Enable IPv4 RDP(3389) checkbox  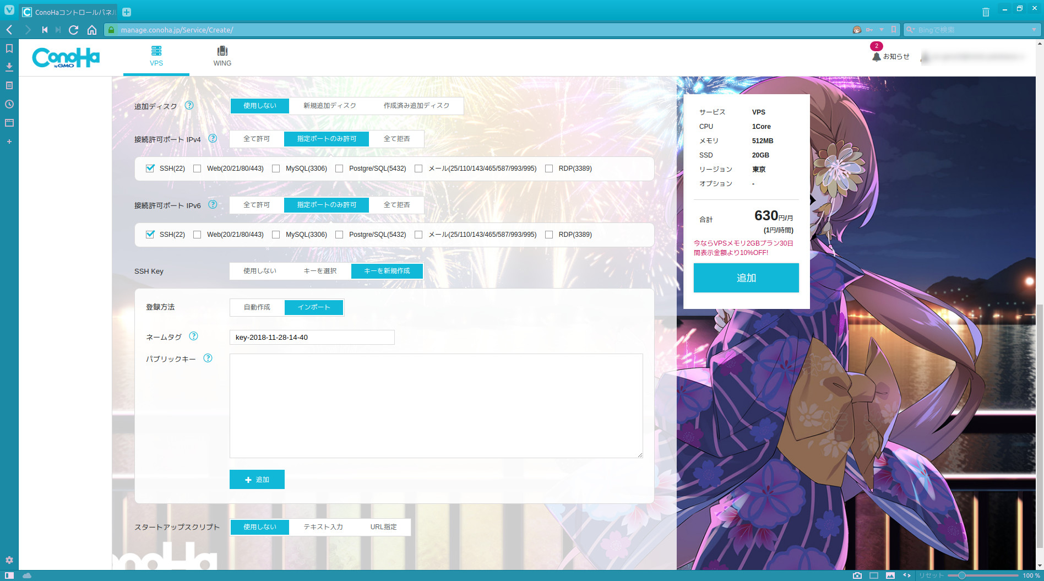[549, 169]
